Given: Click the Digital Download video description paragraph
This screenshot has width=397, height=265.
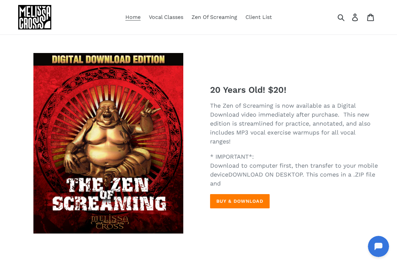Looking at the screenshot, I should pos(291,124).
